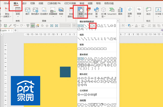Click the 批注 comment button

pyautogui.click(x=148, y=11)
